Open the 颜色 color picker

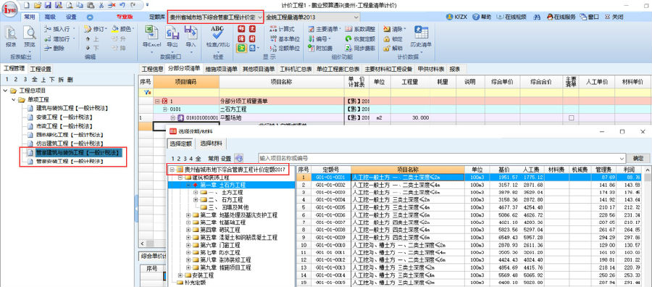click(123, 29)
